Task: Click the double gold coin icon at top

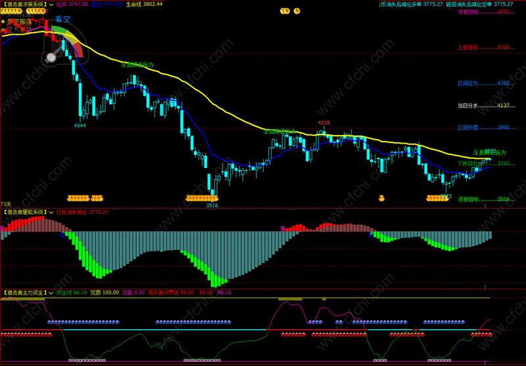Action: point(285,11)
